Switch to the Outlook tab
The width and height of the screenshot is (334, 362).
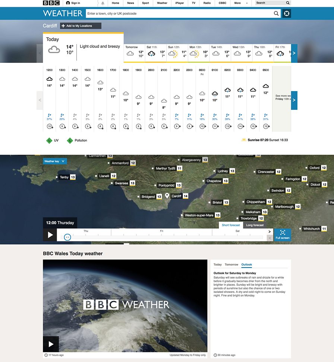pyautogui.click(x=246, y=264)
